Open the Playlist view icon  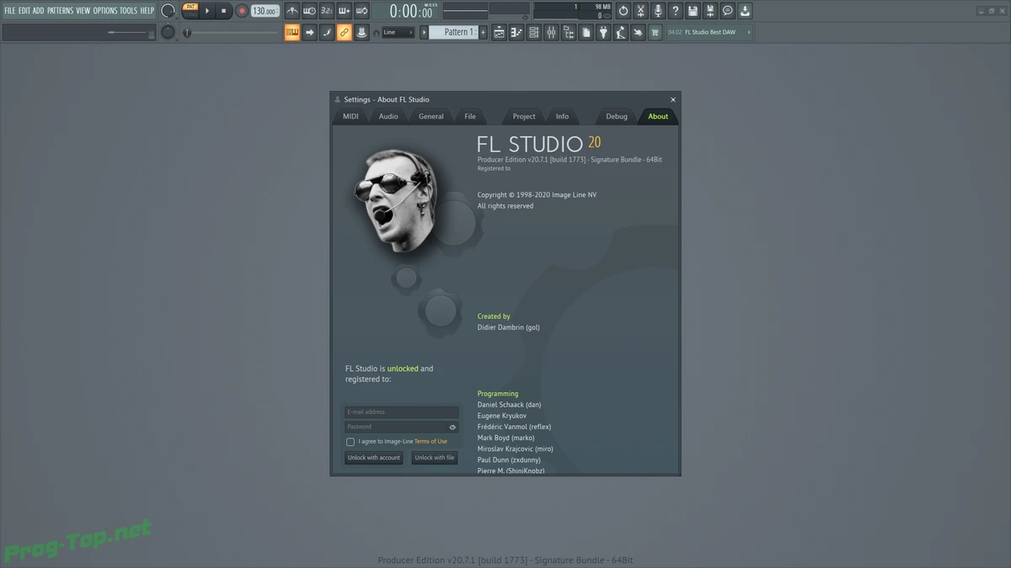[x=499, y=32]
